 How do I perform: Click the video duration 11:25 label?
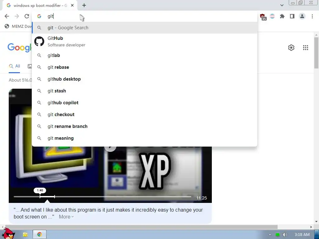pyautogui.click(x=202, y=198)
